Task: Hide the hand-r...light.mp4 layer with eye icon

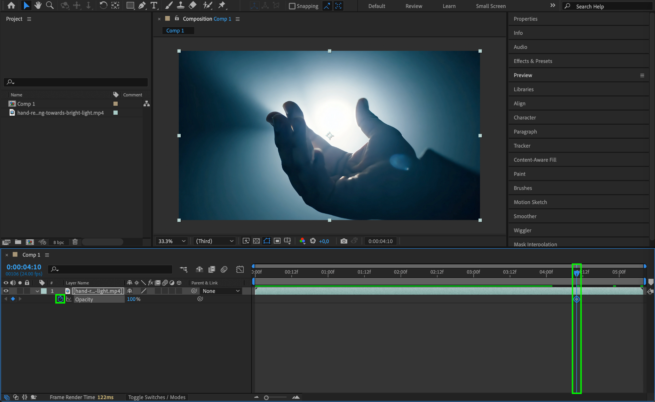Action: [6, 291]
